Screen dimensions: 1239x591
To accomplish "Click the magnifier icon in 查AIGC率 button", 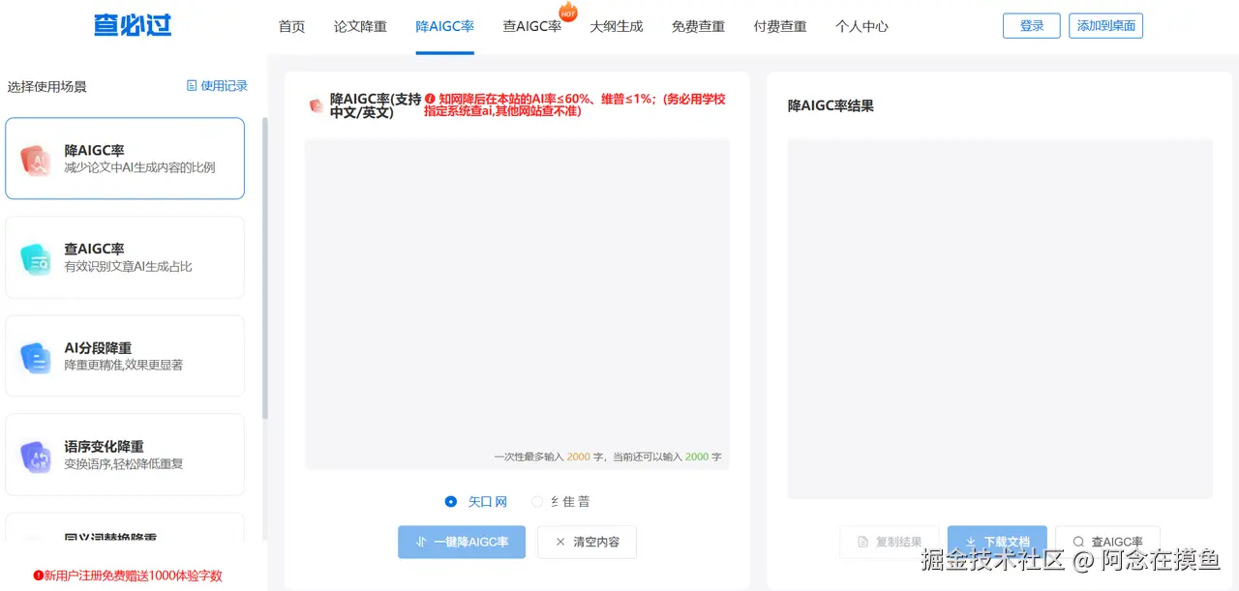I will [x=1078, y=543].
